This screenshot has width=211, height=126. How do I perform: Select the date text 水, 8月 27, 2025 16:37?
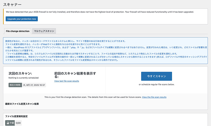click(34, 85)
